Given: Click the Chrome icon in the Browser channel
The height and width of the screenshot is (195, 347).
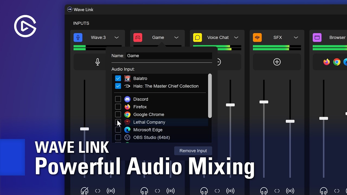Looking at the screenshot, I should tap(337, 62).
